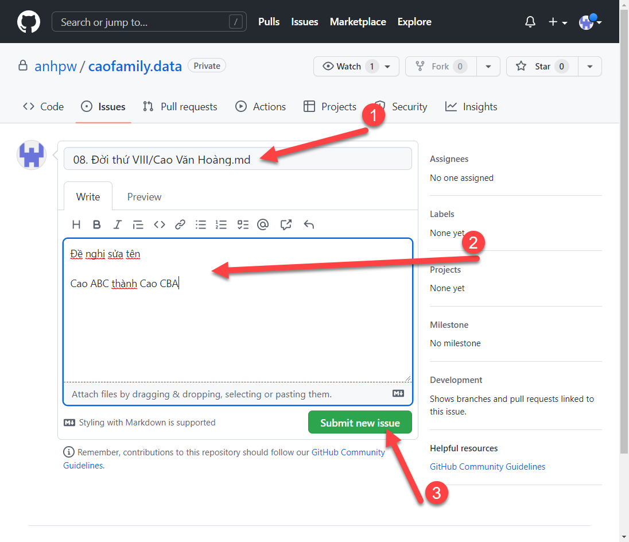Open the GitHub Community Guidelines sidebar link
The image size is (629, 542).
tap(487, 467)
